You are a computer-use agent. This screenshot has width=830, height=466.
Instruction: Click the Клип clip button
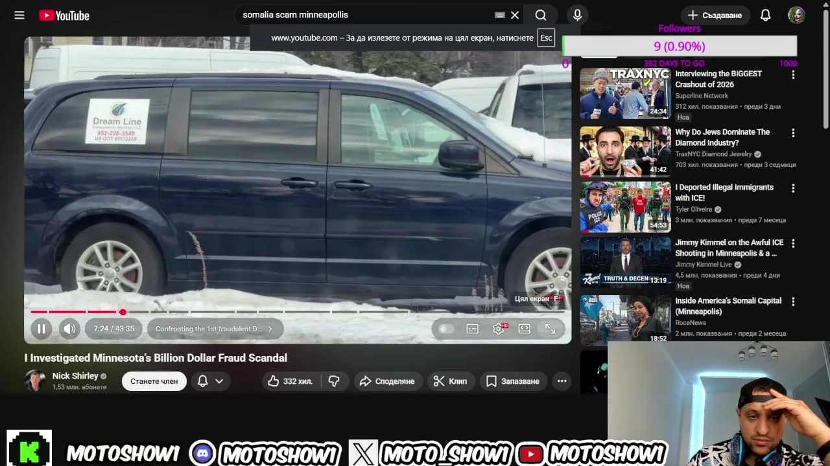450,381
